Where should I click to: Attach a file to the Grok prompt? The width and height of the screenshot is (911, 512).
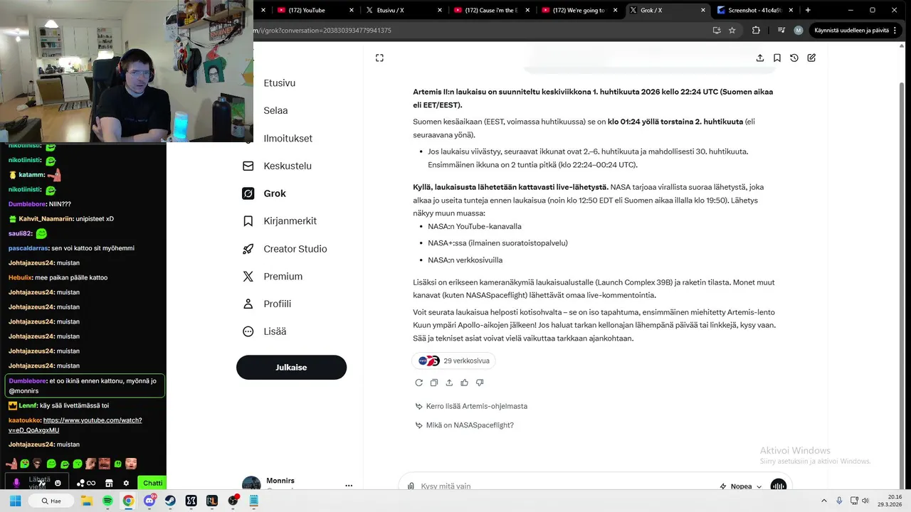(411, 486)
